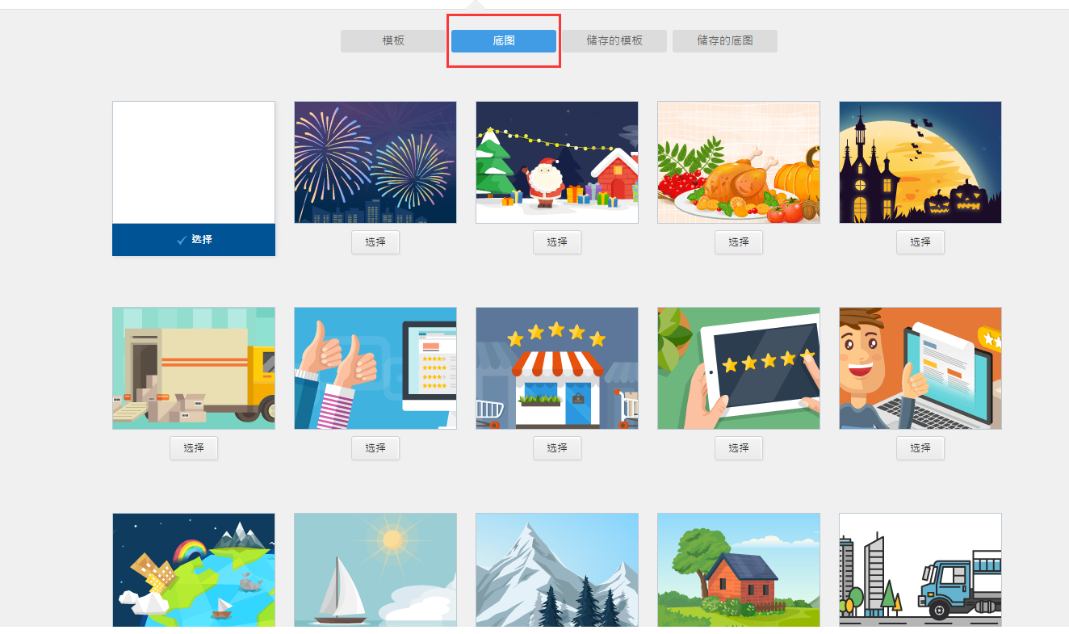
Task: Click the selected 选择 bar under blank background
Action: 194,240
